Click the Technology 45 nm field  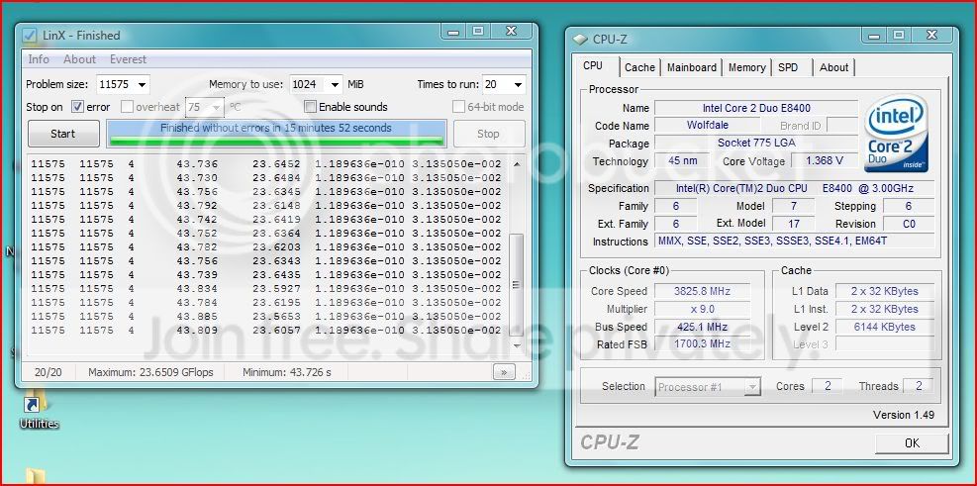click(682, 160)
